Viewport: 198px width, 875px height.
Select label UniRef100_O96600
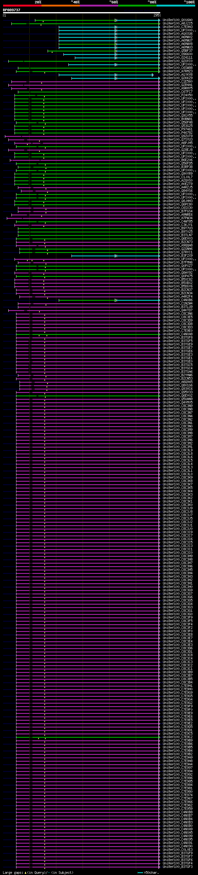[x=178, y=54]
